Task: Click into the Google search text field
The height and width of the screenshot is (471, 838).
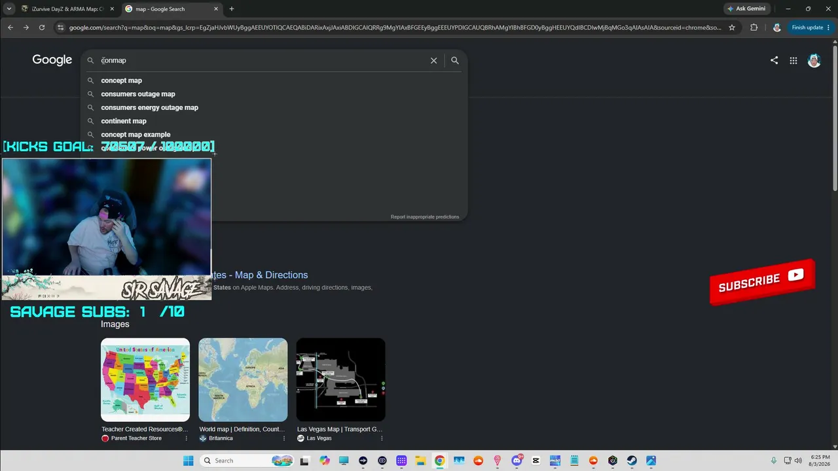Action: (x=262, y=60)
